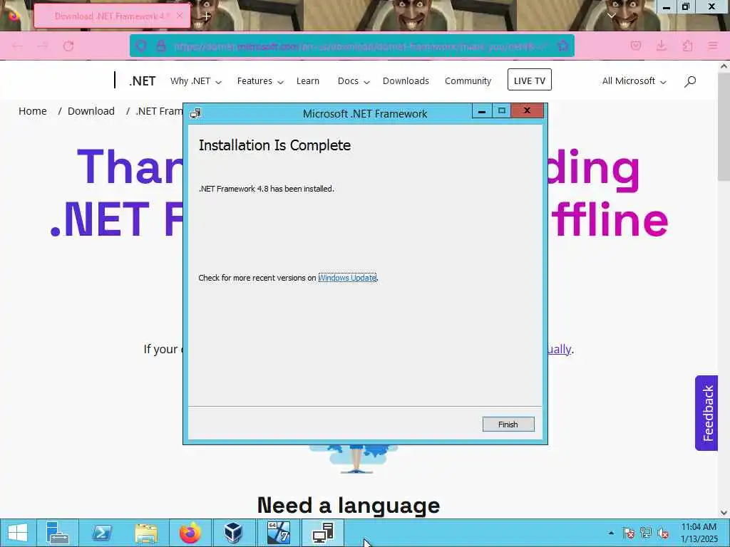Image resolution: width=730 pixels, height=547 pixels.
Task: Open Save to Pocket icon in Firefox toolbar
Action: click(x=635, y=46)
